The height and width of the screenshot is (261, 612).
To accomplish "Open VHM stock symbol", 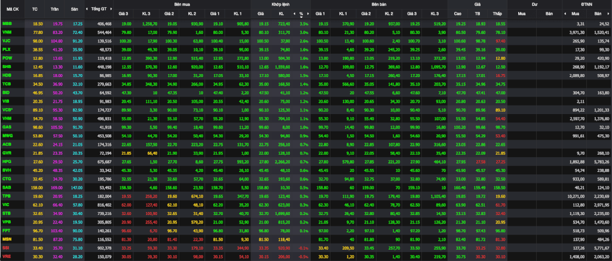I will [x=7, y=118].
